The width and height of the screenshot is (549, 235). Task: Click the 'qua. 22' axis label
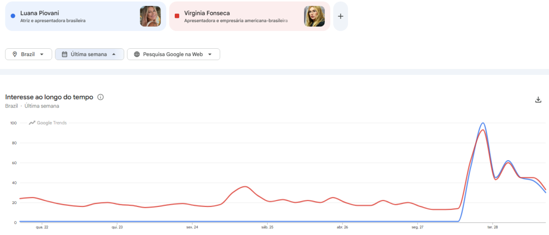41,227
